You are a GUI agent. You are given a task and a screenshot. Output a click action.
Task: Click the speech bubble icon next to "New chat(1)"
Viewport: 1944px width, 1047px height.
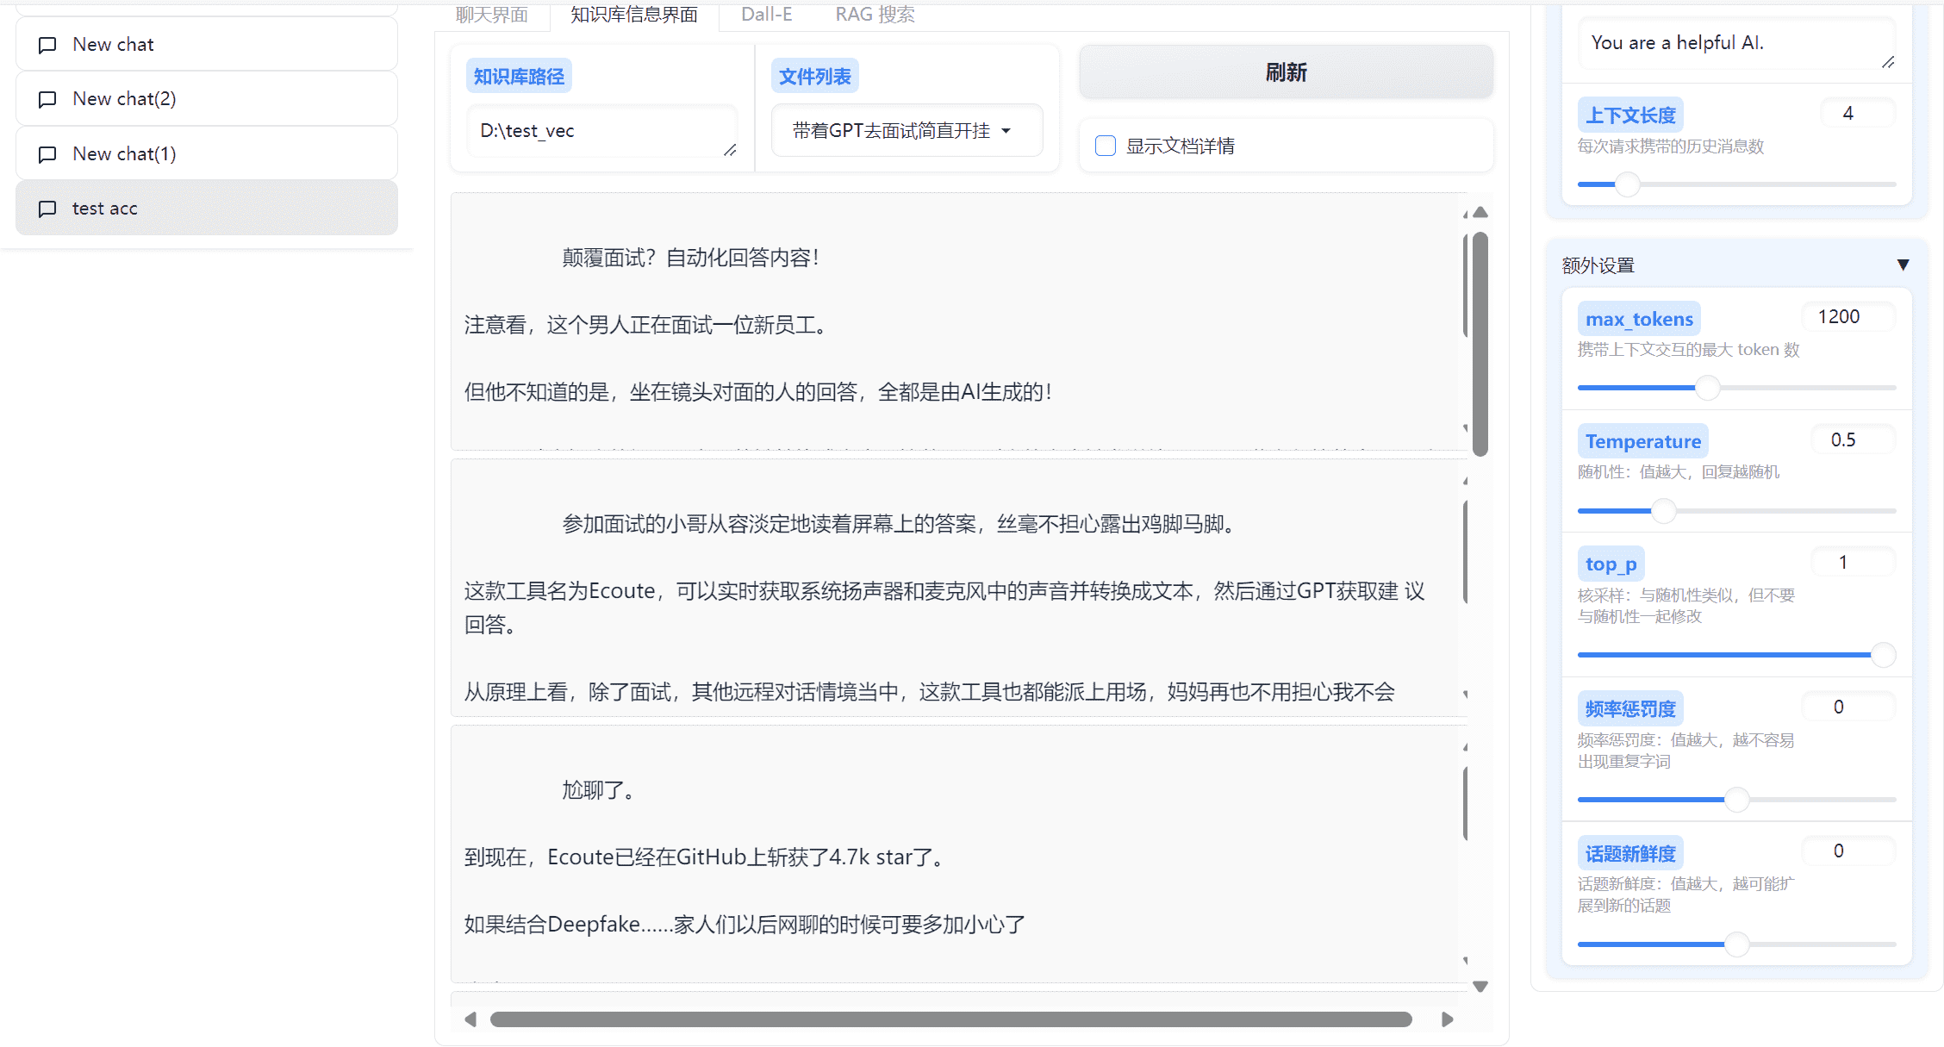pos(47,154)
